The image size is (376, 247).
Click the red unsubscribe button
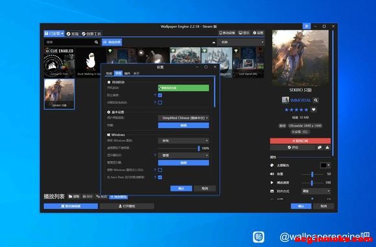tap(300, 141)
